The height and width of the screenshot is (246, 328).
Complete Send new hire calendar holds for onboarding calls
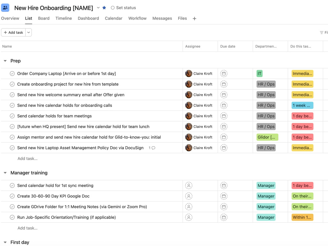coord(12,105)
